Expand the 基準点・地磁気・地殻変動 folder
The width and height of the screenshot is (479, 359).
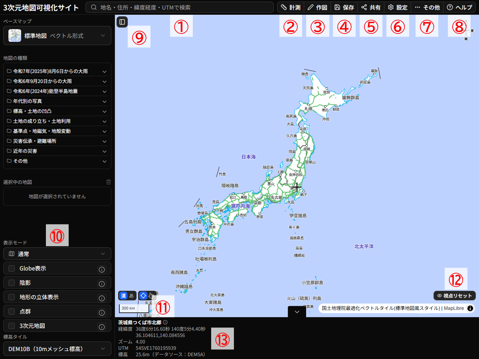[x=57, y=131]
